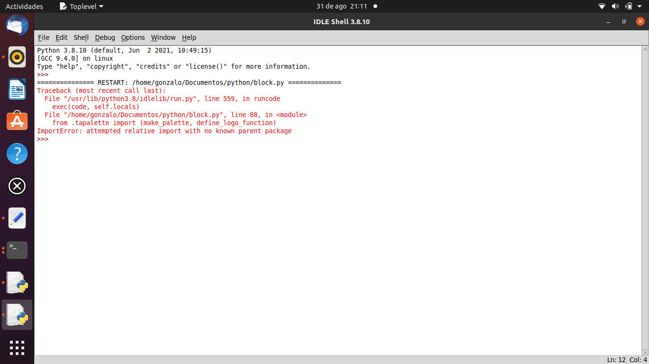The width and height of the screenshot is (649, 364).
Task: Open the Window menu
Action: coord(163,37)
